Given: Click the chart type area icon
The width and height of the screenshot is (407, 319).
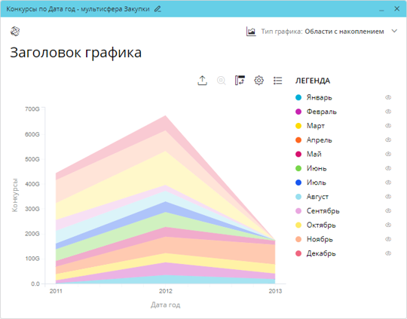Looking at the screenshot, I should (x=251, y=32).
